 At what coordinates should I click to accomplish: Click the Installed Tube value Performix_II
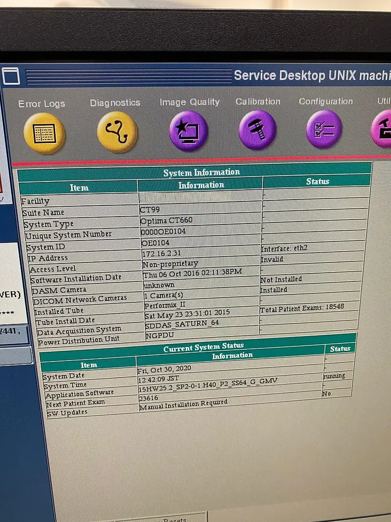click(165, 305)
